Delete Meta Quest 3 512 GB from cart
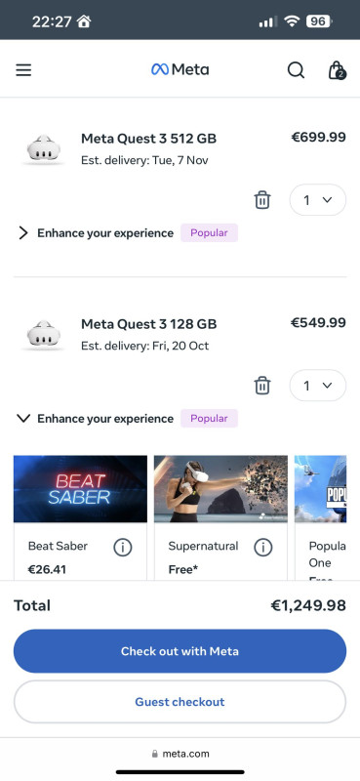 [262, 200]
